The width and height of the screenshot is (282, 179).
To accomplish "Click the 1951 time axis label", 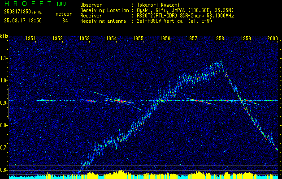I will coord(30,38).
